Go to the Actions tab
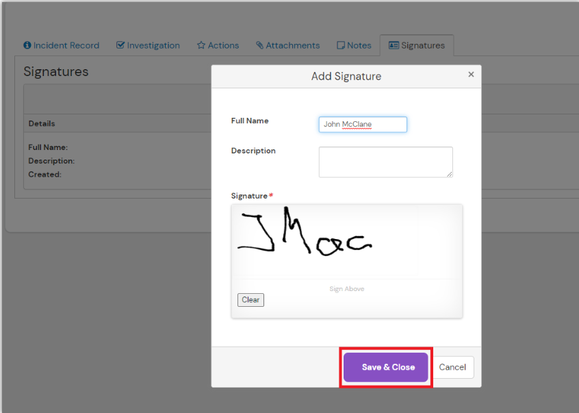 click(x=223, y=45)
